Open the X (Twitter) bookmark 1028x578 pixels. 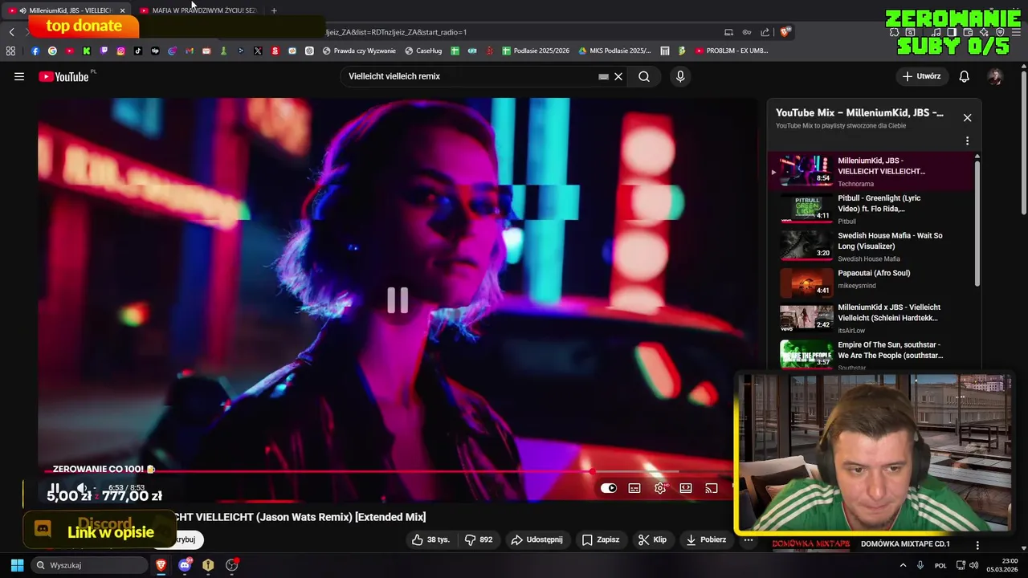coord(258,51)
